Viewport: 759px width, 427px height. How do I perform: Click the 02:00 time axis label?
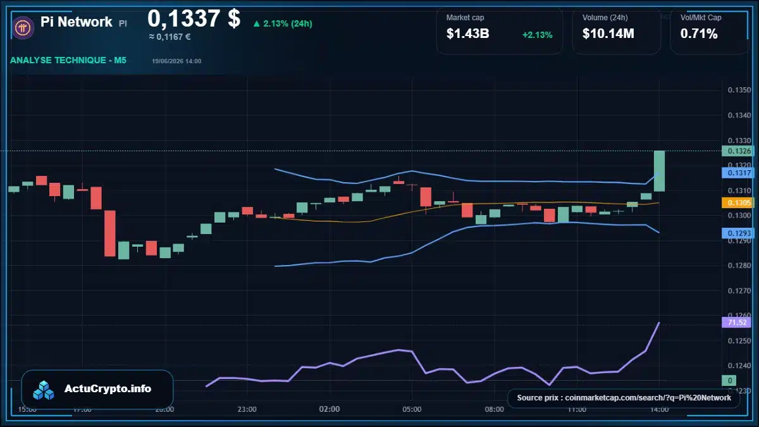(x=330, y=409)
